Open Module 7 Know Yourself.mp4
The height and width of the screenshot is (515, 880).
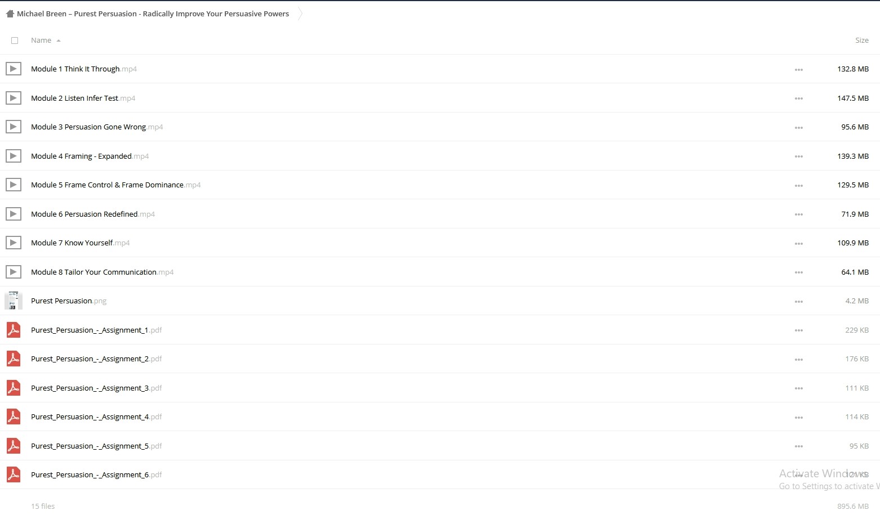pyautogui.click(x=80, y=243)
